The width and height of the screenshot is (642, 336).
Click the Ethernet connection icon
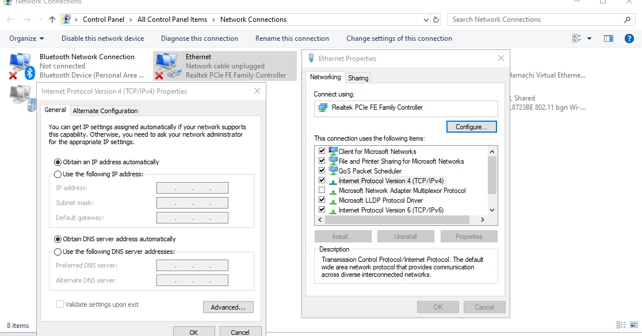click(167, 64)
